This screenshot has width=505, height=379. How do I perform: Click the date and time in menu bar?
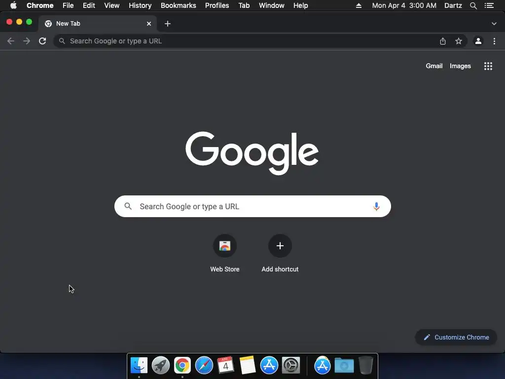click(404, 5)
